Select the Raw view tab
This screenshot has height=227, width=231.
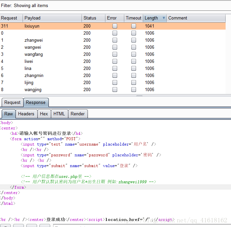[8, 114]
